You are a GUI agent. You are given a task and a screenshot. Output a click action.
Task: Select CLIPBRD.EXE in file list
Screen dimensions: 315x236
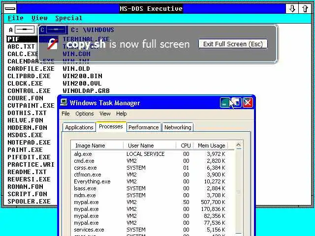point(29,76)
